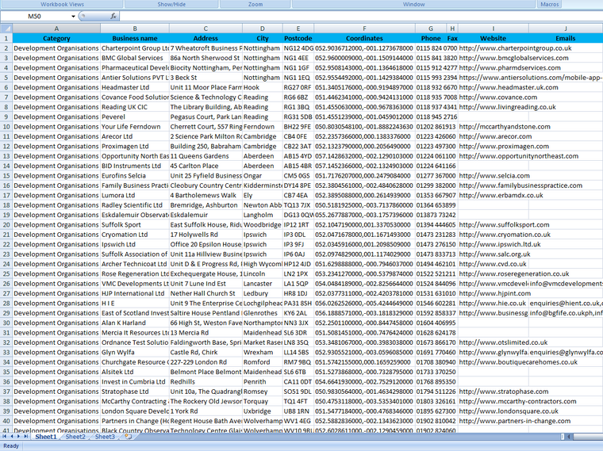Click the Category header cell
This screenshot has height=451, width=603.
click(x=56, y=38)
